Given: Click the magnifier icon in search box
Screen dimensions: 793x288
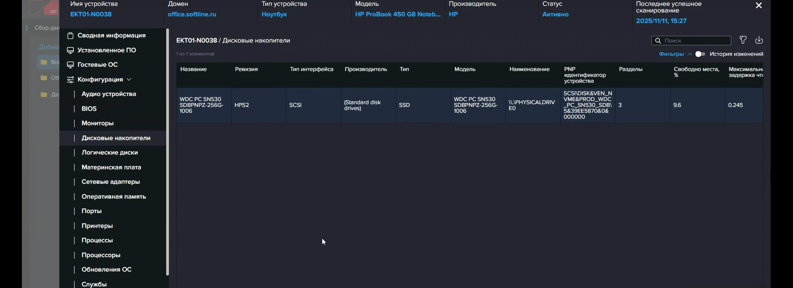Looking at the screenshot, I should [658, 40].
